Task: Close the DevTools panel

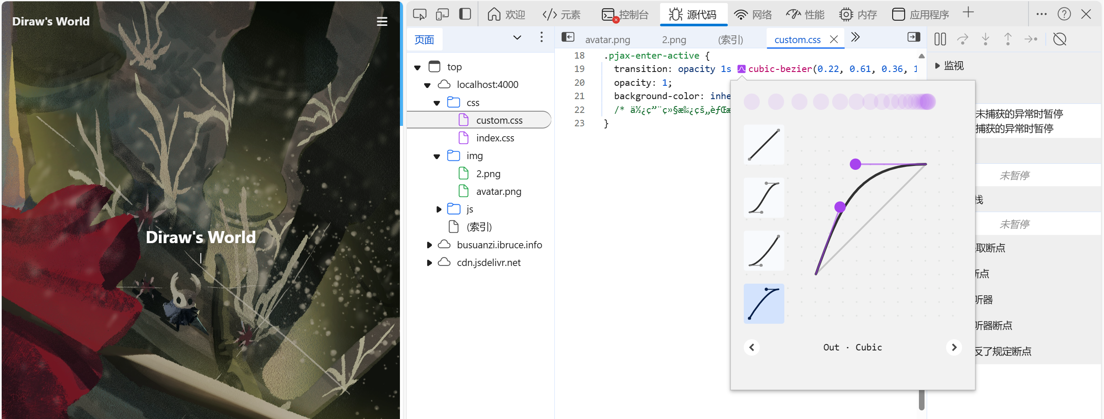Action: pos(1086,14)
